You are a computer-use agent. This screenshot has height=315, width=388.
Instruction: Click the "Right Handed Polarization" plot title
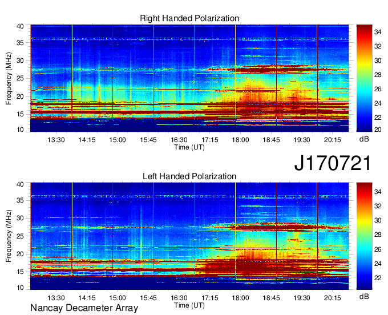[x=189, y=18]
